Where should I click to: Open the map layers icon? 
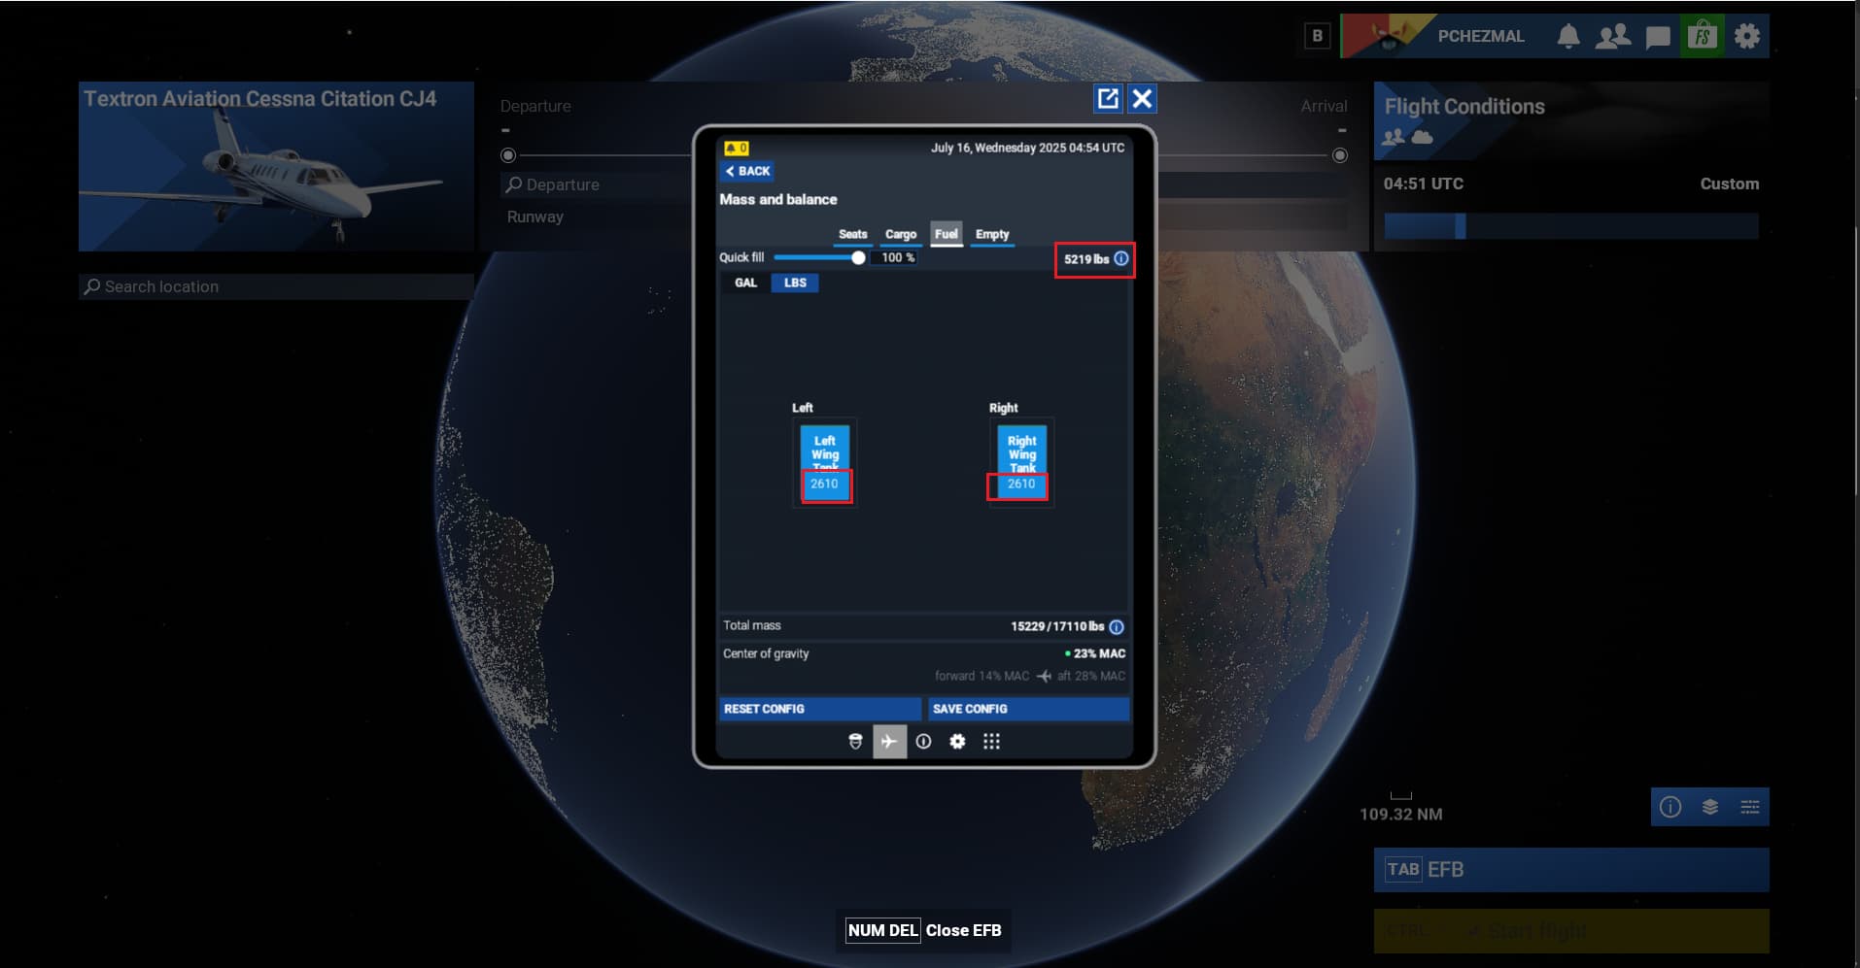(1710, 807)
